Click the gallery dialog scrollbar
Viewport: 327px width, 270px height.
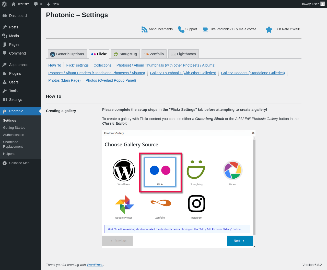pos(254,187)
